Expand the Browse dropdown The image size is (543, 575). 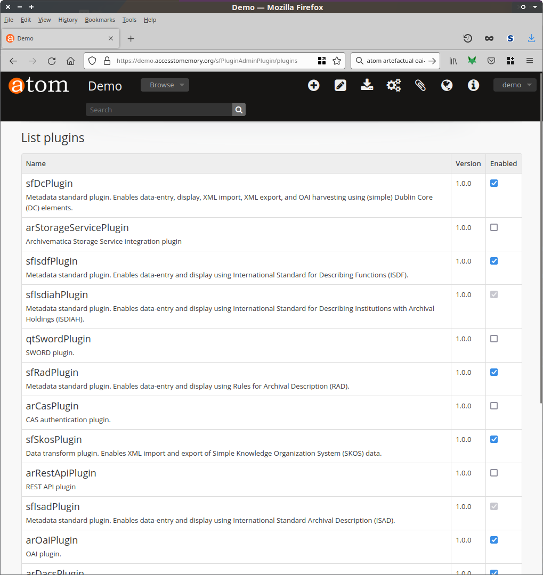click(x=165, y=85)
